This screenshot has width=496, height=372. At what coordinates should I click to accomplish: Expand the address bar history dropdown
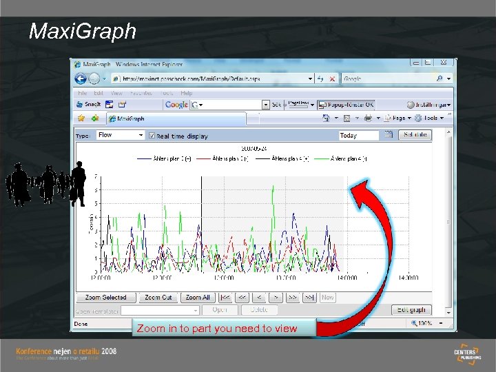(310, 79)
